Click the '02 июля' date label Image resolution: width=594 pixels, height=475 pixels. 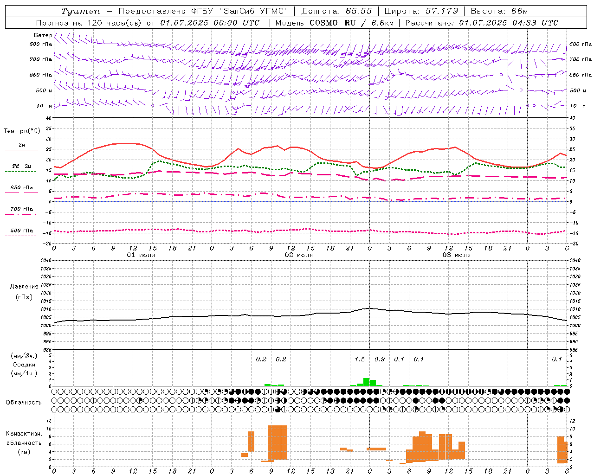tap(298, 255)
